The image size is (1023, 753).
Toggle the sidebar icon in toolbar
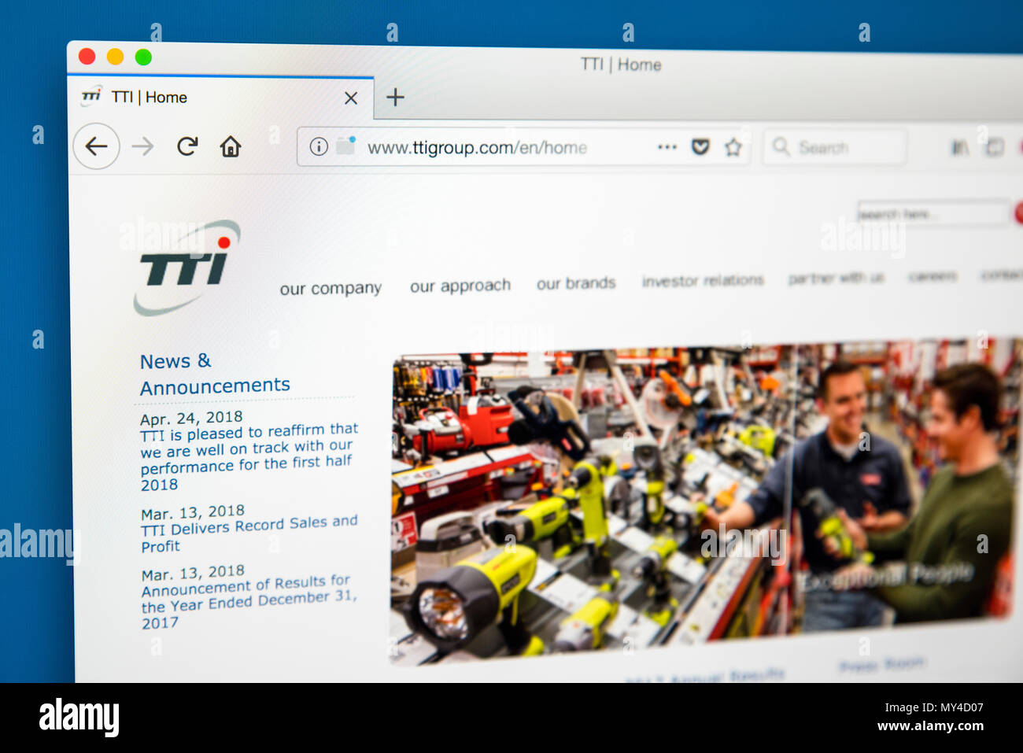(995, 147)
